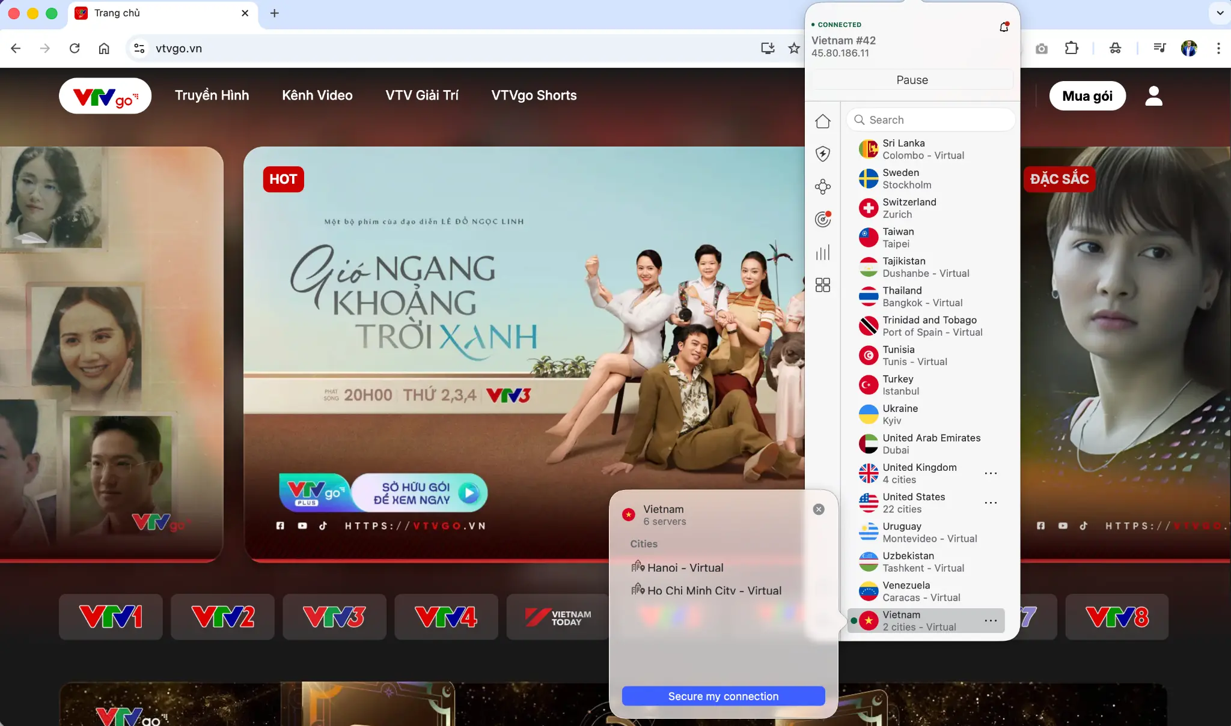The width and height of the screenshot is (1231, 726).
Task: Open the VPN Home sidebar icon
Action: pos(823,121)
